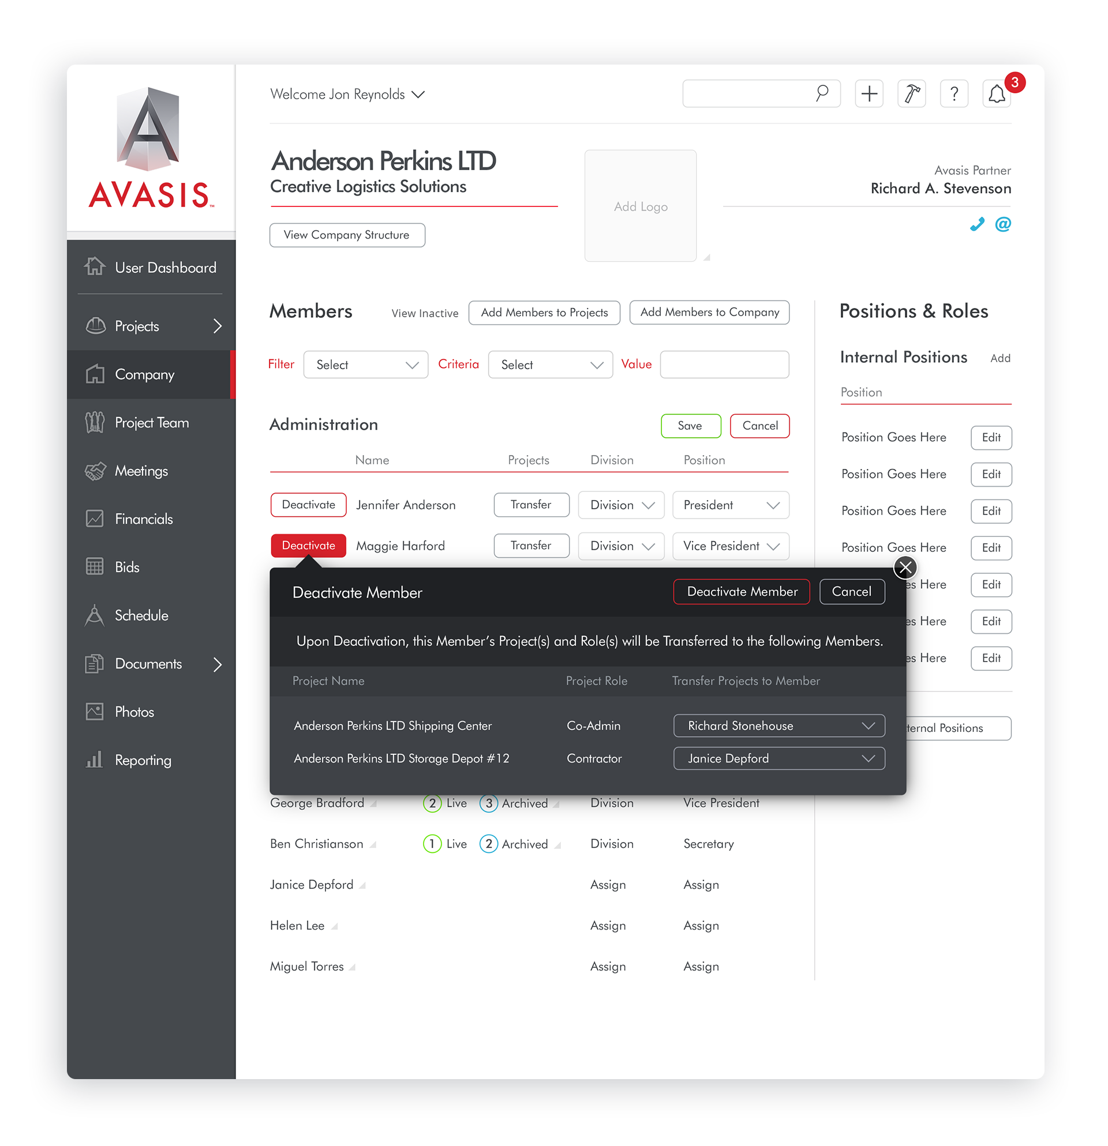Open the Schedule menu item
Screen dimensions: 1108x1146
tap(151, 615)
